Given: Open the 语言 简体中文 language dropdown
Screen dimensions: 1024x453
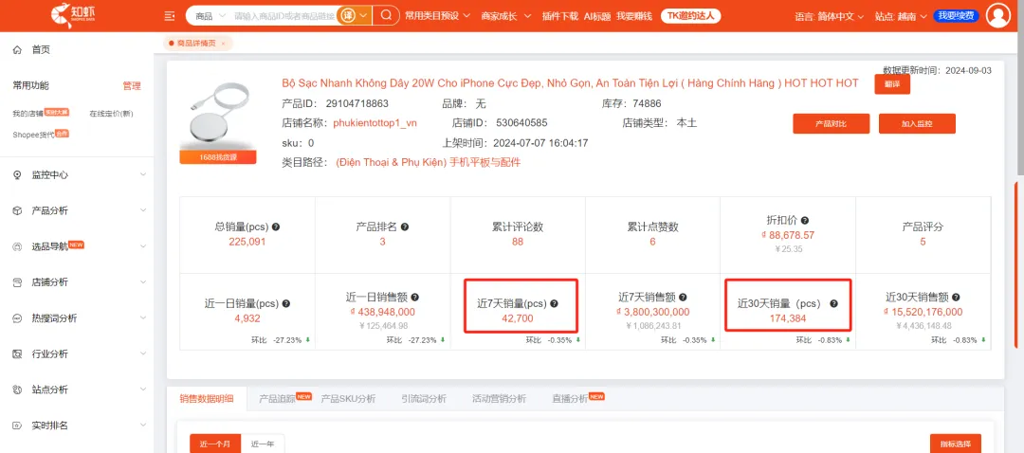Looking at the screenshot, I should coord(830,16).
